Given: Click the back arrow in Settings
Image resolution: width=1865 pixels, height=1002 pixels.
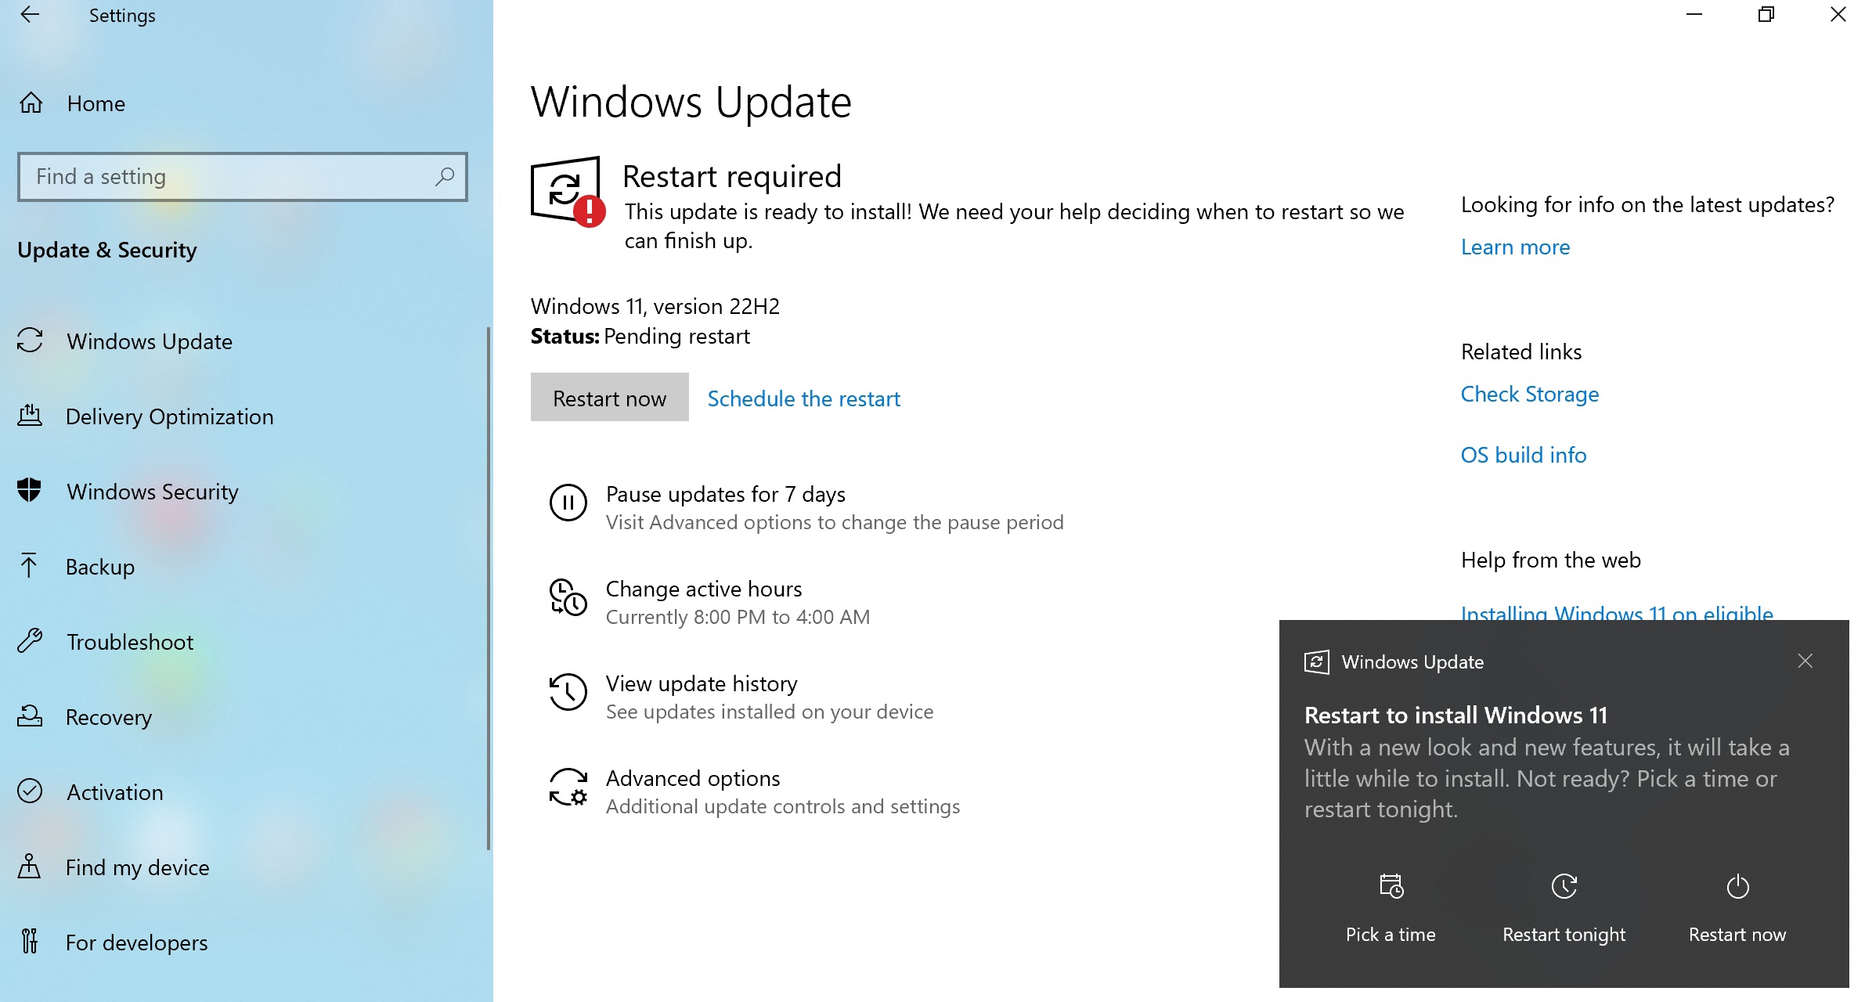Looking at the screenshot, I should click(x=30, y=15).
